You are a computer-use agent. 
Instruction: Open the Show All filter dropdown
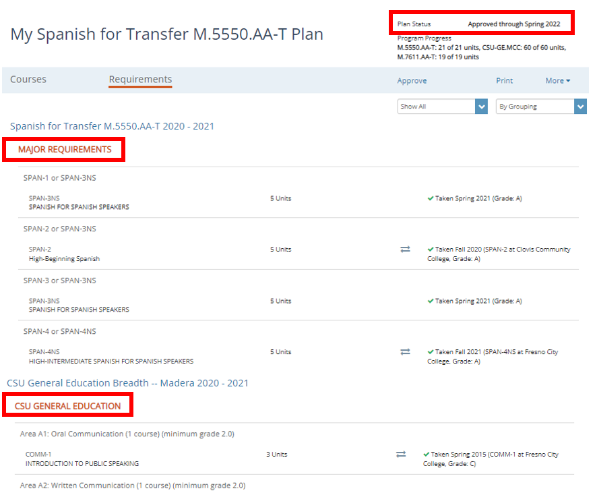pyautogui.click(x=442, y=107)
